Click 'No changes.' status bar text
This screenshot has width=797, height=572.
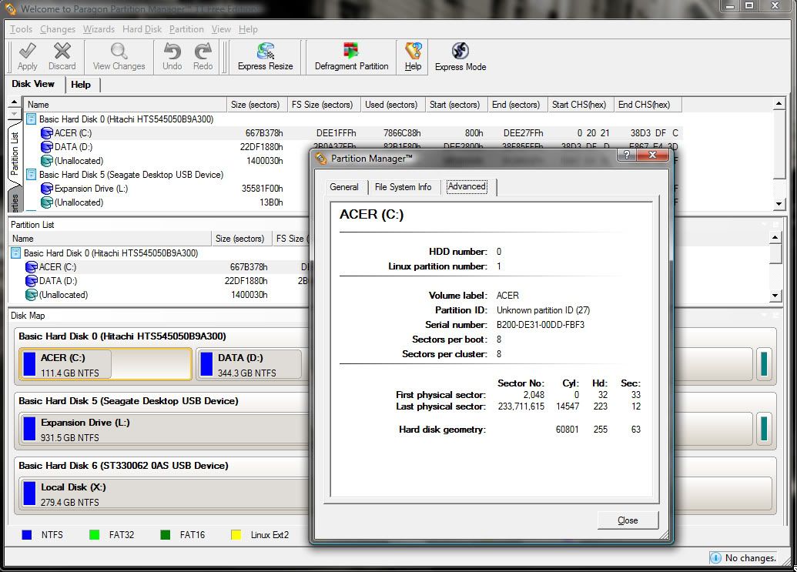750,558
